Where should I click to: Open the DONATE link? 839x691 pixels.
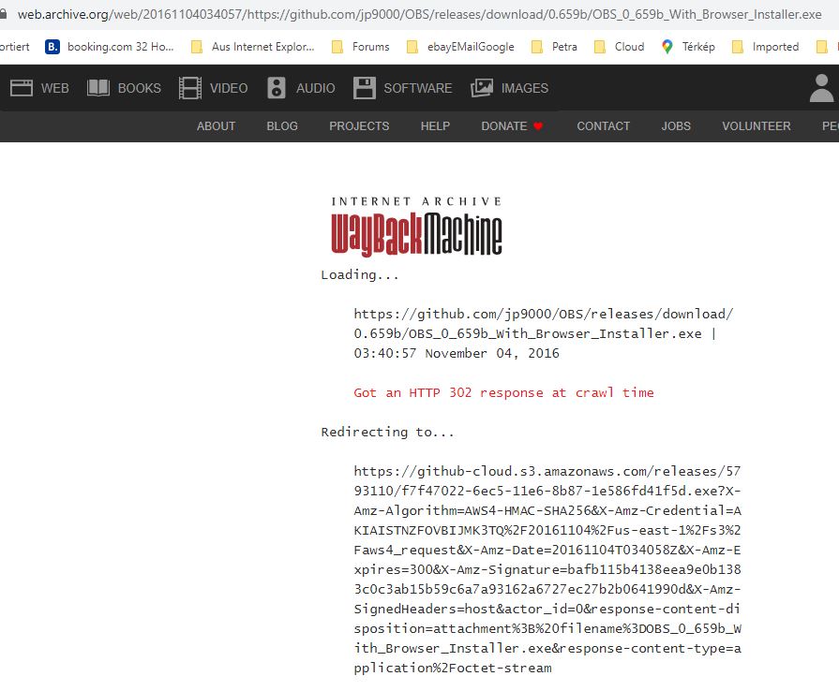[x=504, y=126]
